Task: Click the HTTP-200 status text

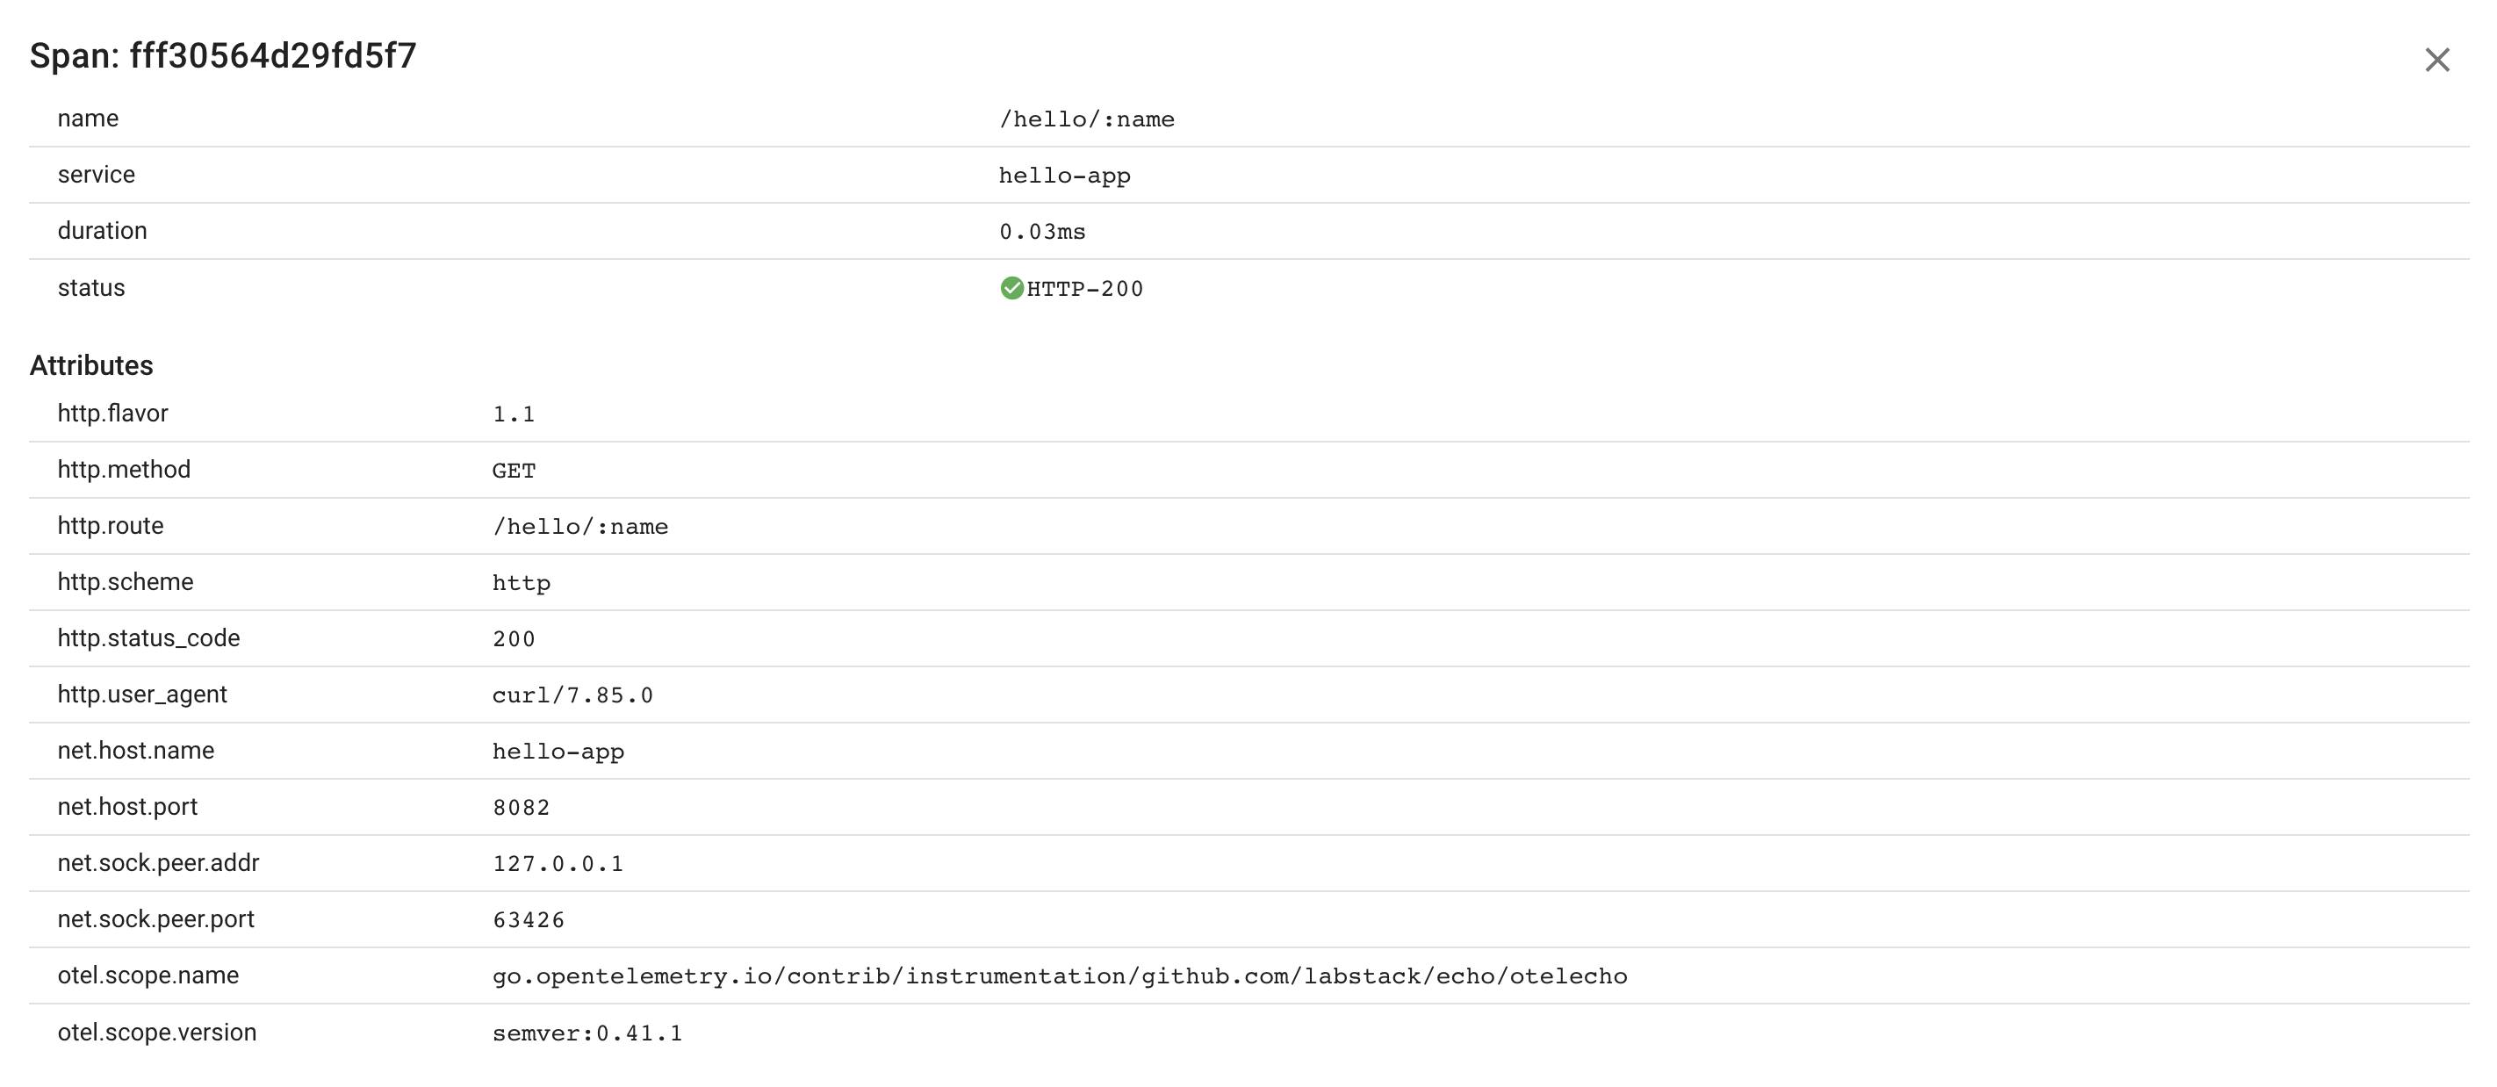Action: 1084,289
